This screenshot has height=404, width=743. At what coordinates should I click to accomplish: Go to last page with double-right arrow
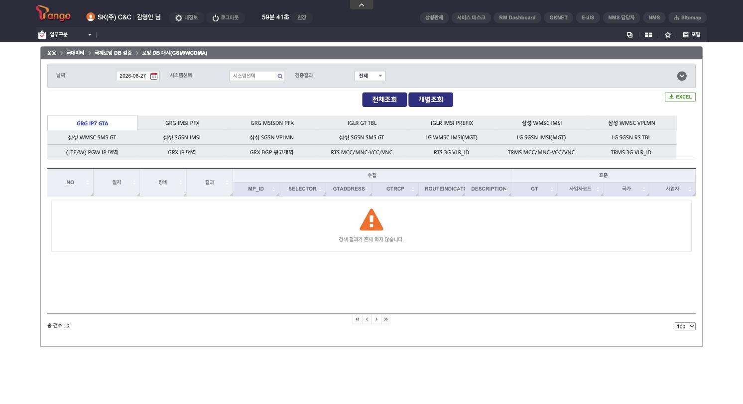pos(386,319)
